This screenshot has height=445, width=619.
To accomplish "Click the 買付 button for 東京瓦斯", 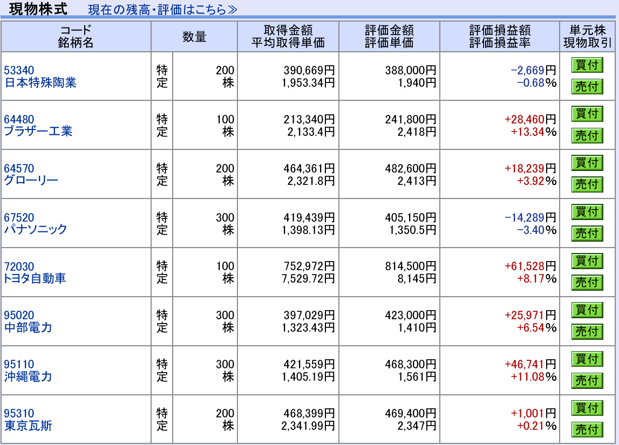I will pyautogui.click(x=587, y=408).
